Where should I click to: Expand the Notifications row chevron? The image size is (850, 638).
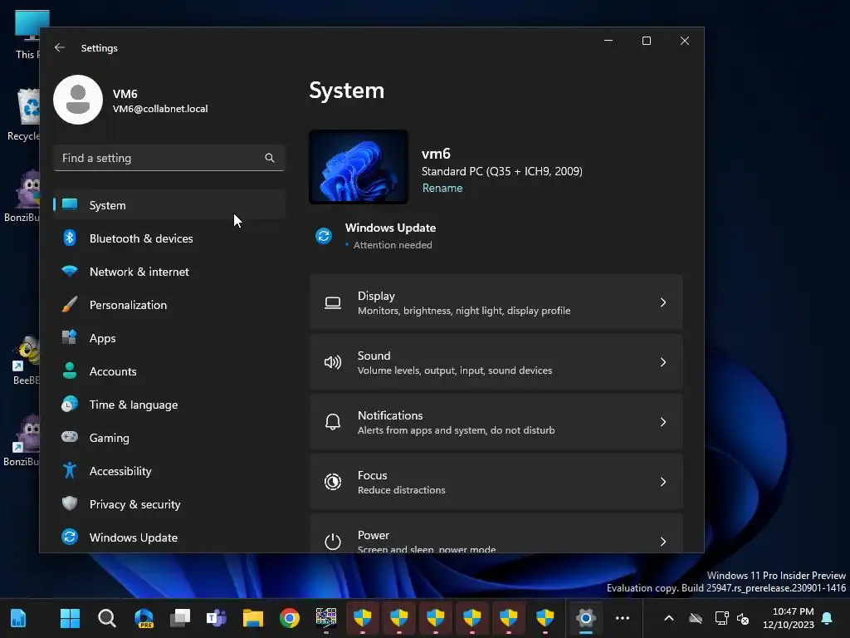(x=663, y=421)
